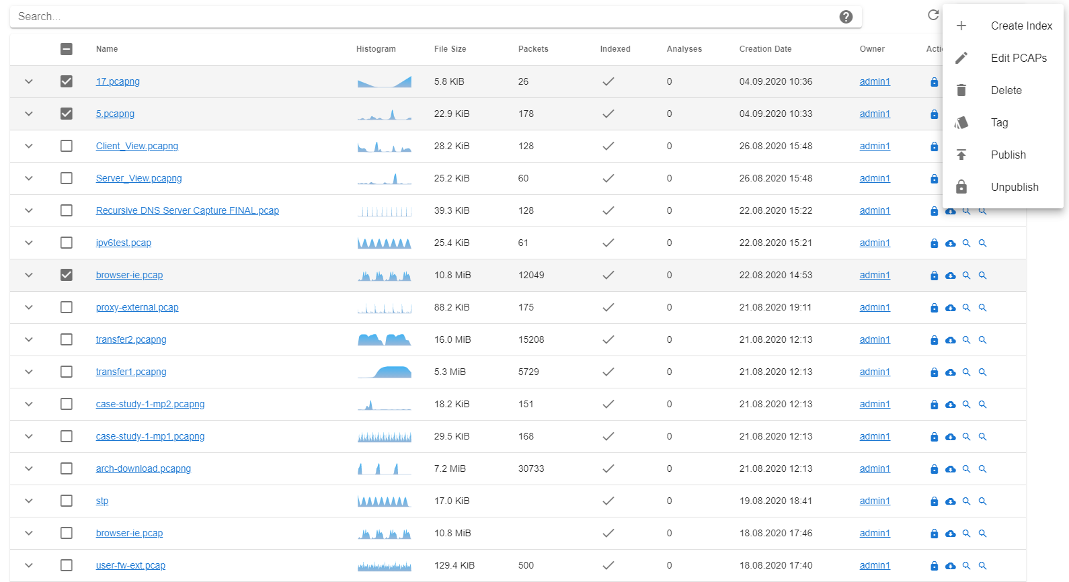Click the lock icon for user-fw-ext.pcap
Viewport: 1069px width, 582px height.
click(934, 566)
